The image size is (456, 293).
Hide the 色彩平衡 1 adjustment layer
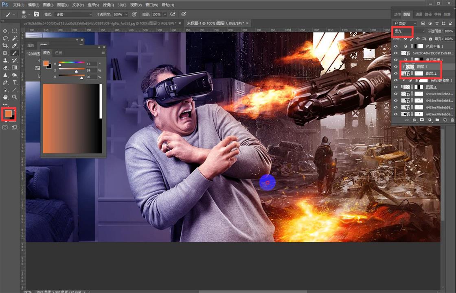(x=395, y=46)
